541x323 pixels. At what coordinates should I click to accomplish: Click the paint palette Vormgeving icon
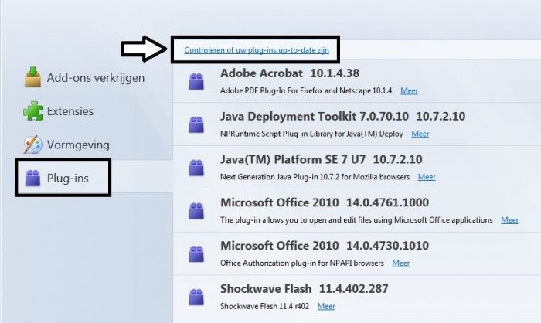[x=32, y=144]
